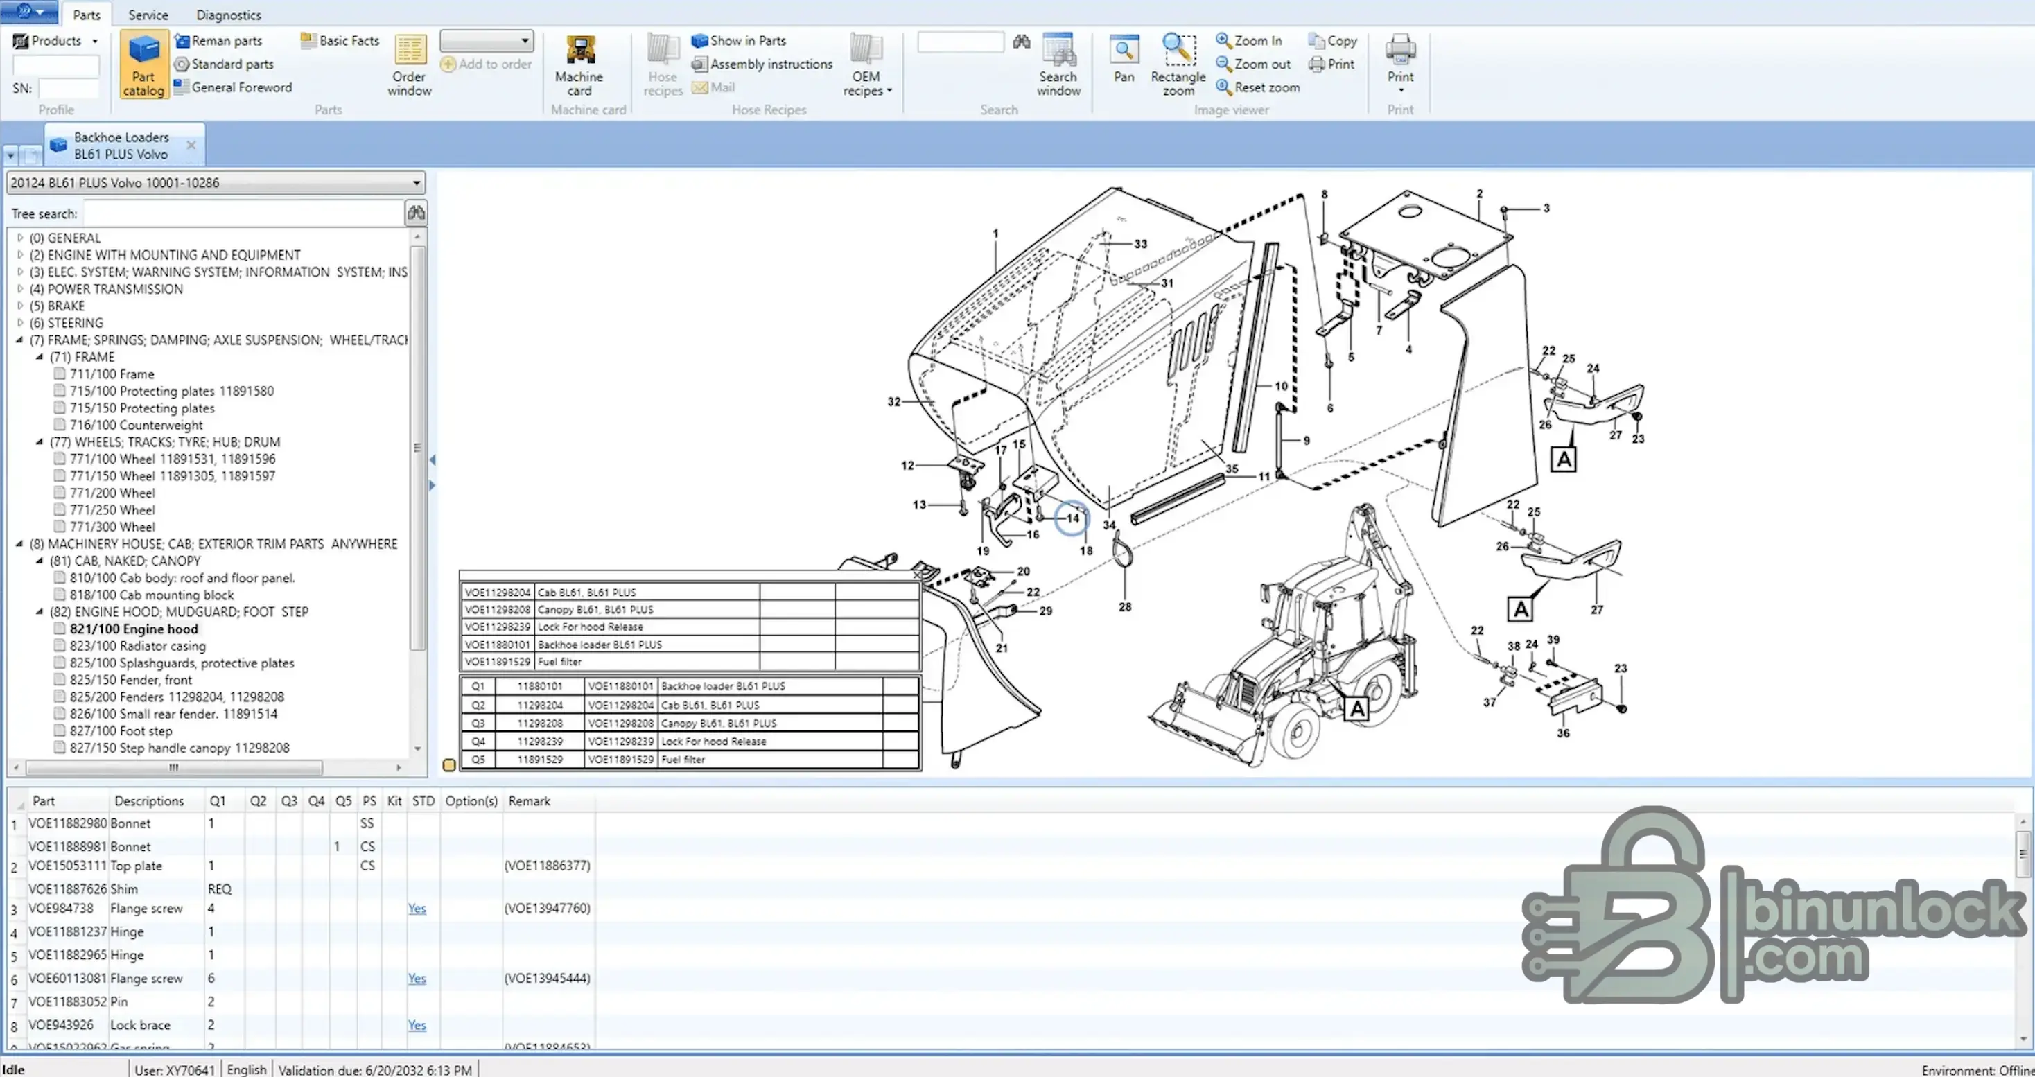
Task: Click Zoom out
Action: pyautogui.click(x=1253, y=64)
